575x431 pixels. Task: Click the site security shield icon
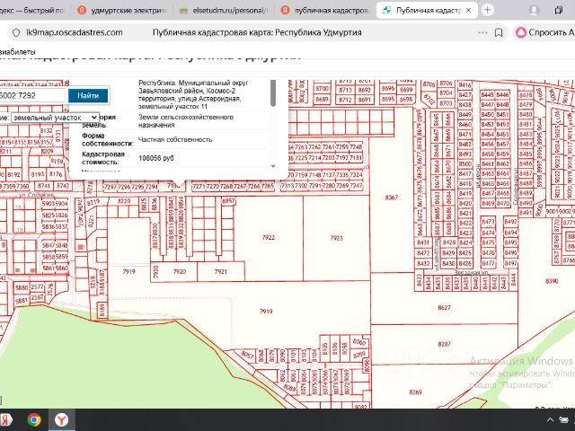pyautogui.click(x=16, y=32)
